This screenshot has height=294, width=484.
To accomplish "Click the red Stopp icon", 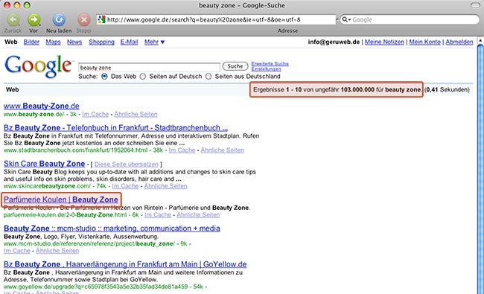I will (83, 20).
